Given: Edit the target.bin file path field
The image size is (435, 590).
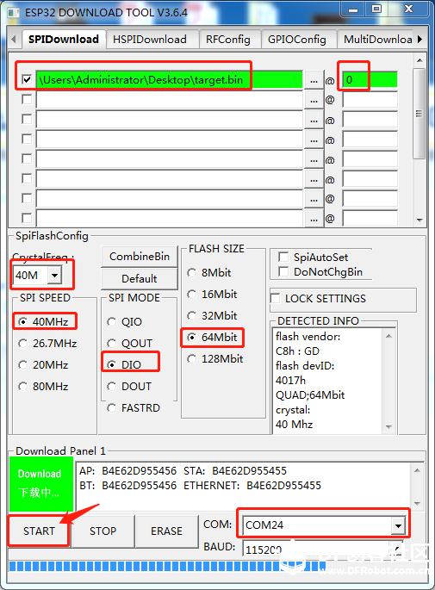Looking at the screenshot, I should pos(170,80).
